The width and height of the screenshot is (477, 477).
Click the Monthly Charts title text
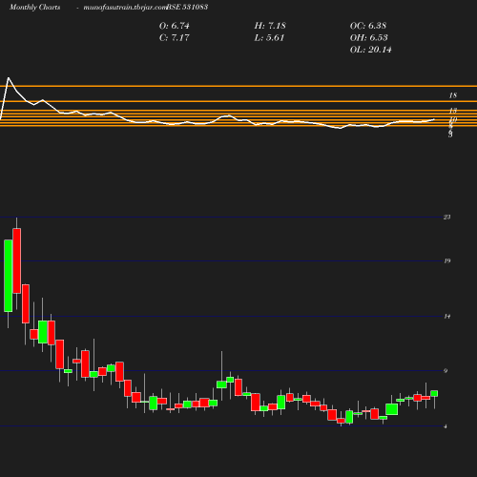pos(35,7)
